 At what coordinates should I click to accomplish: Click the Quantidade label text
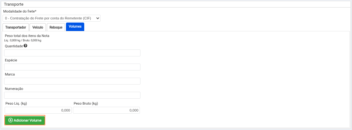[14, 46]
